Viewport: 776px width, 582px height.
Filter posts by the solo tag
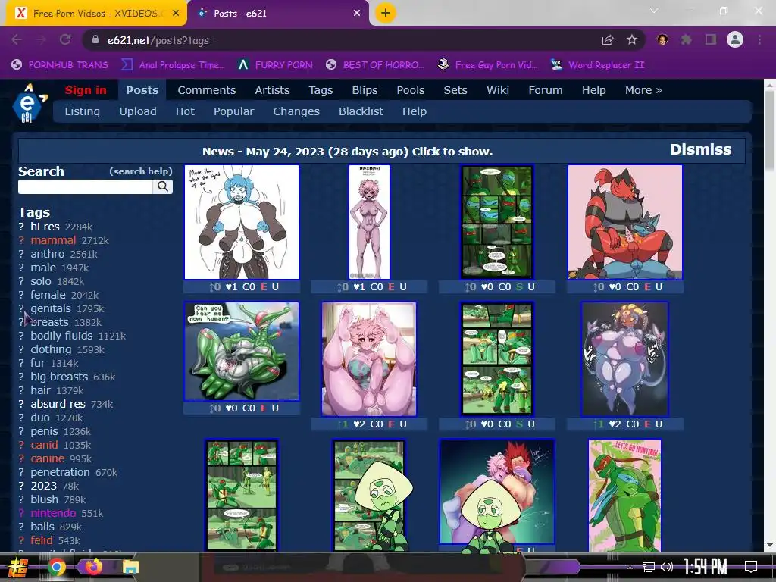click(x=41, y=281)
